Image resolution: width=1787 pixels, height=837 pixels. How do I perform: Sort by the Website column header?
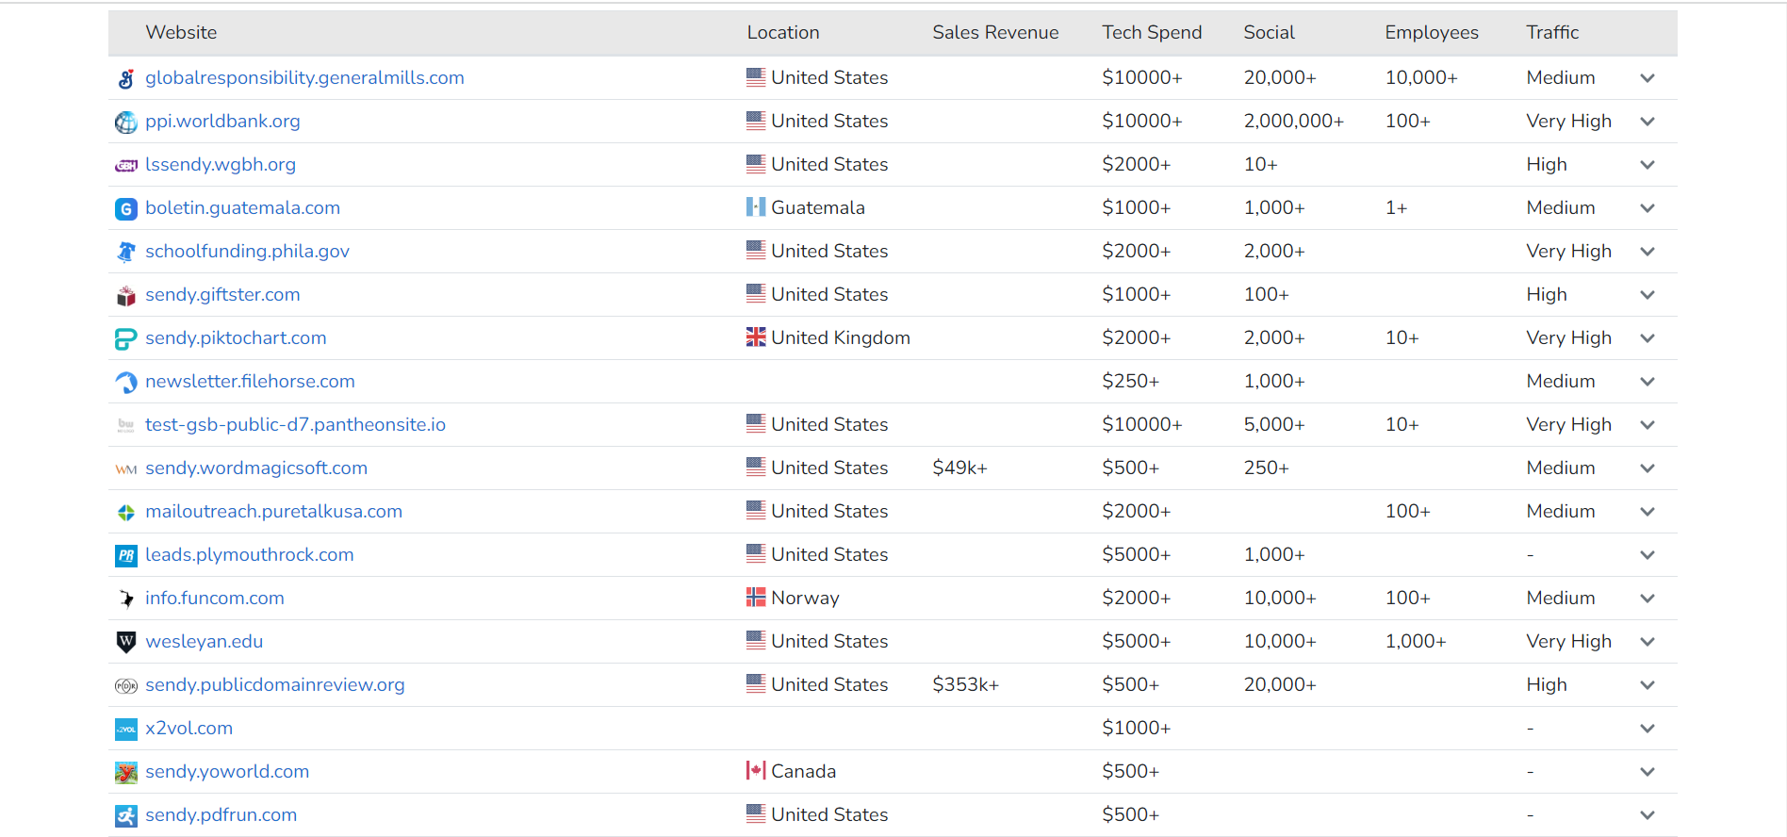click(x=181, y=32)
